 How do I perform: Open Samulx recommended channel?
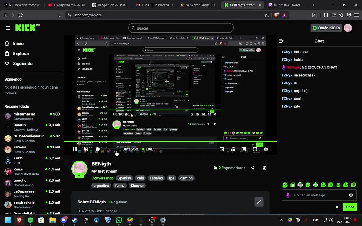[x=32, y=127]
